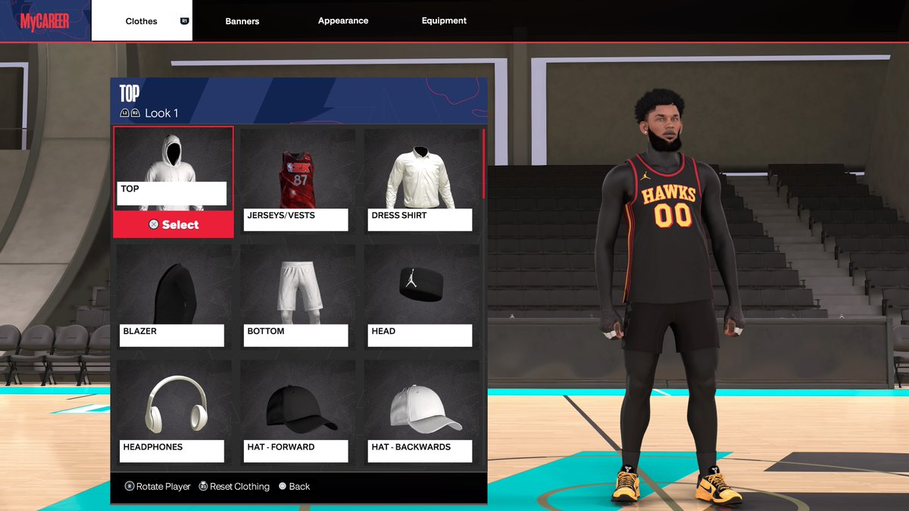This screenshot has width=909, height=511.
Task: Click the R3 icon beside Reset Clothing
Action: click(204, 487)
